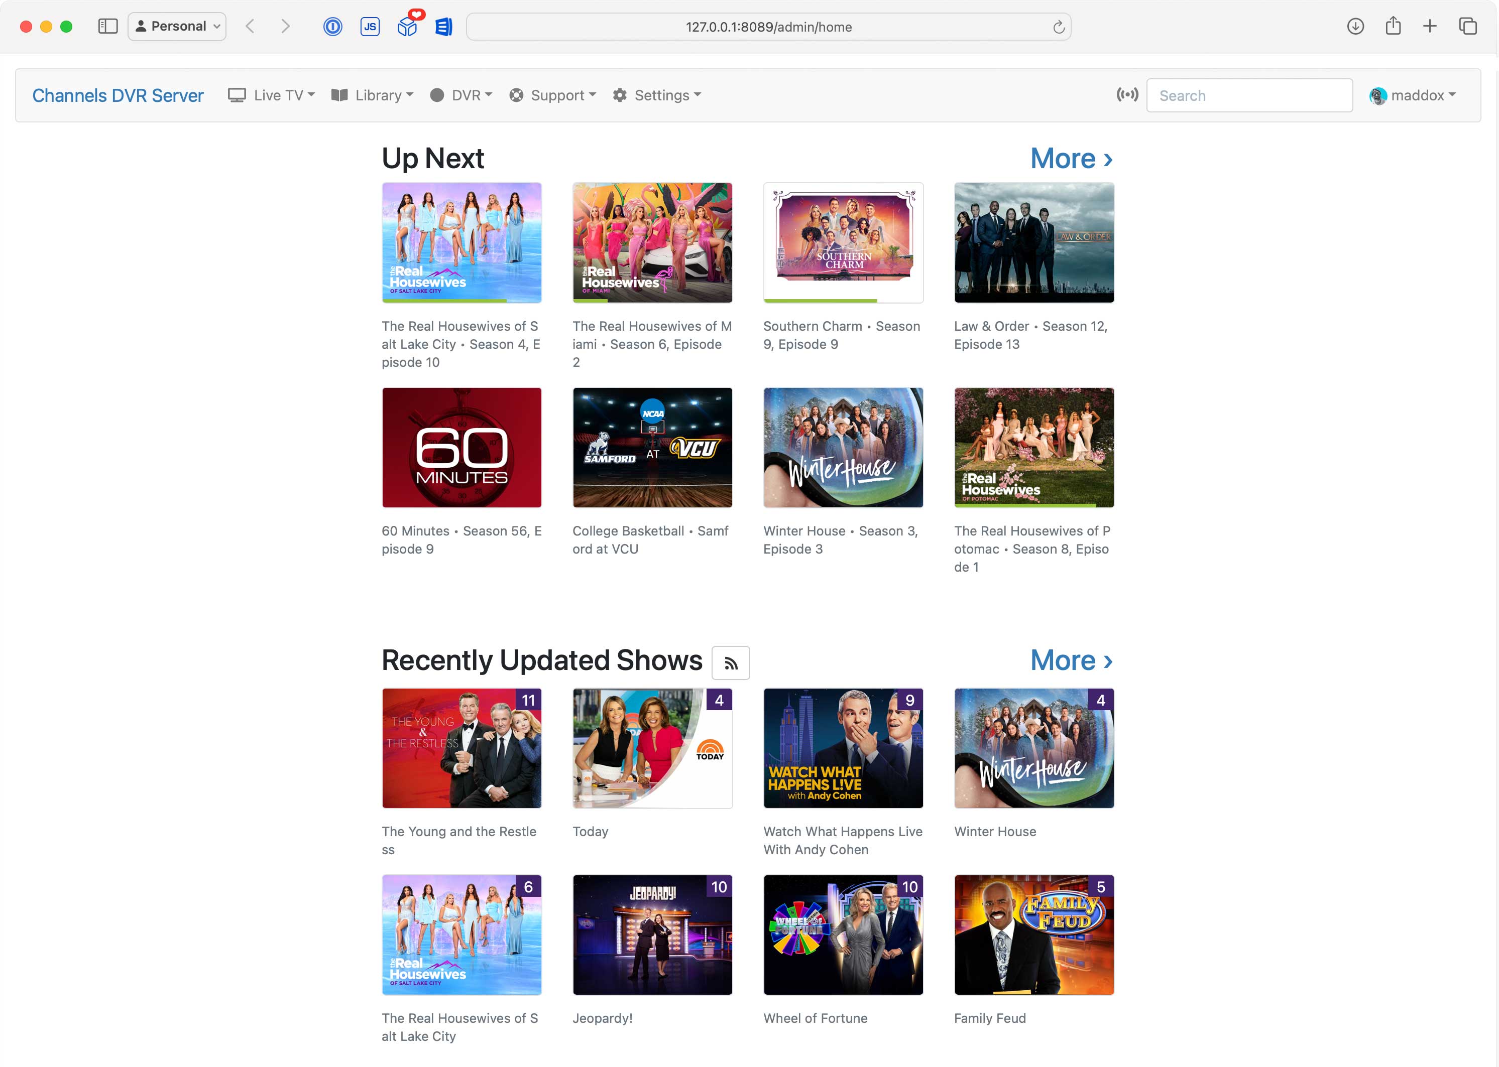Open the DVR menu
Image resolution: width=1499 pixels, height=1067 pixels.
point(461,95)
